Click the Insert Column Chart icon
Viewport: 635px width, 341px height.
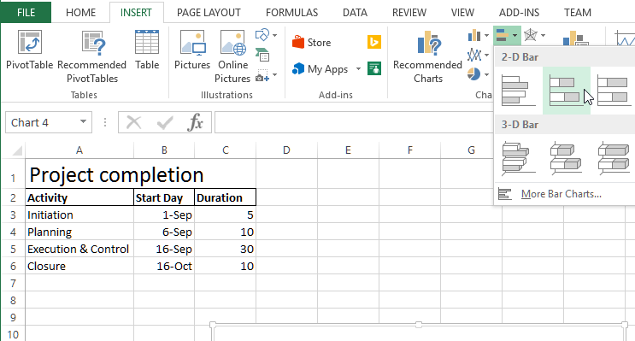(474, 36)
